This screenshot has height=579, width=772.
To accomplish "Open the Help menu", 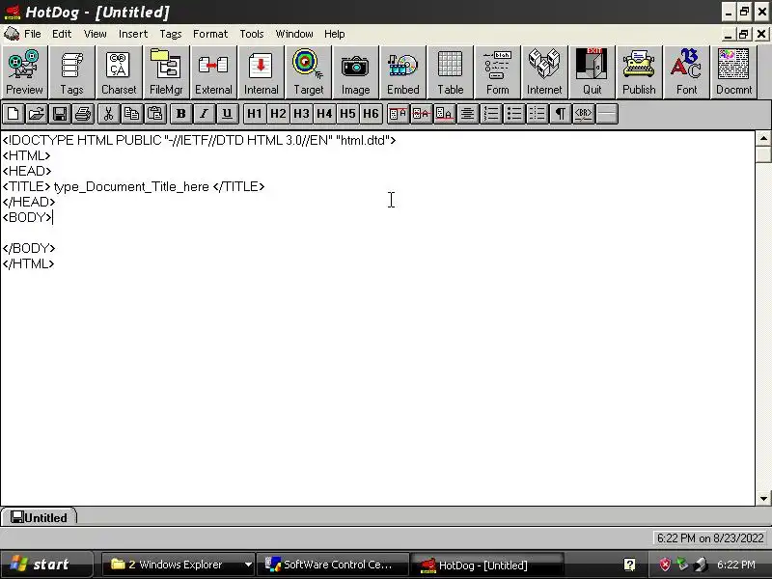I will tap(334, 34).
